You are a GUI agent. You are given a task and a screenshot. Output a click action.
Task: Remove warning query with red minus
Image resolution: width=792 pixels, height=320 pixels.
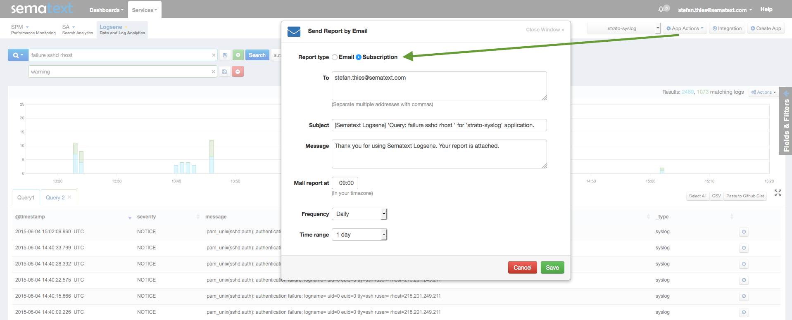tap(238, 71)
